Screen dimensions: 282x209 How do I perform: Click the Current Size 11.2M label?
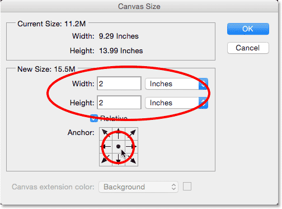tap(51, 24)
